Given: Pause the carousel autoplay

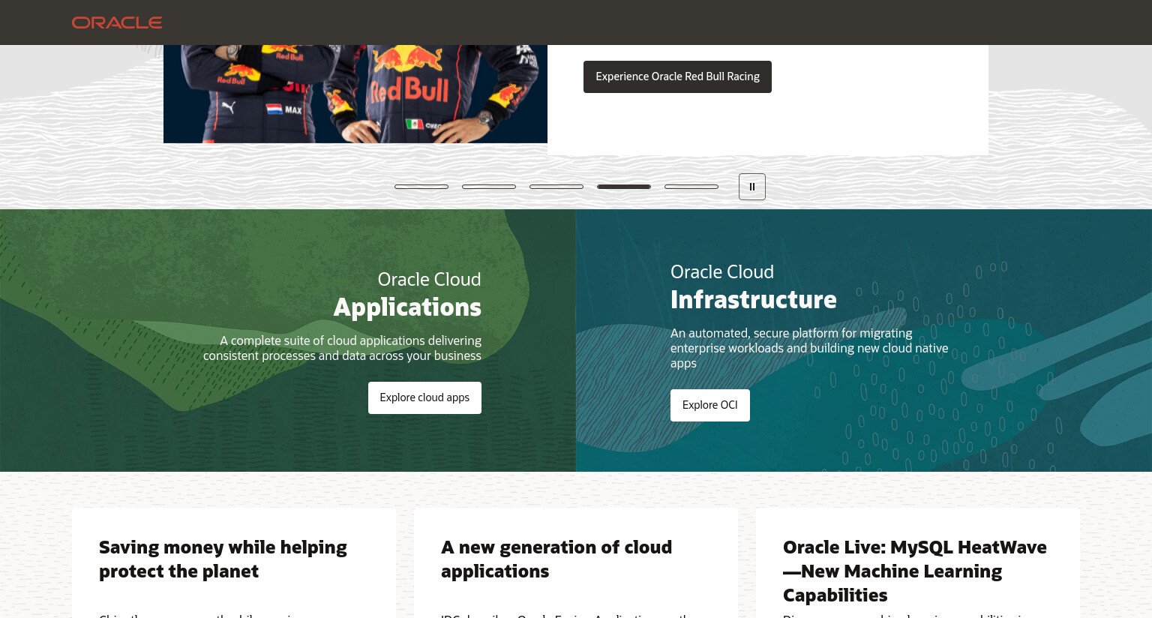Looking at the screenshot, I should pos(752,187).
